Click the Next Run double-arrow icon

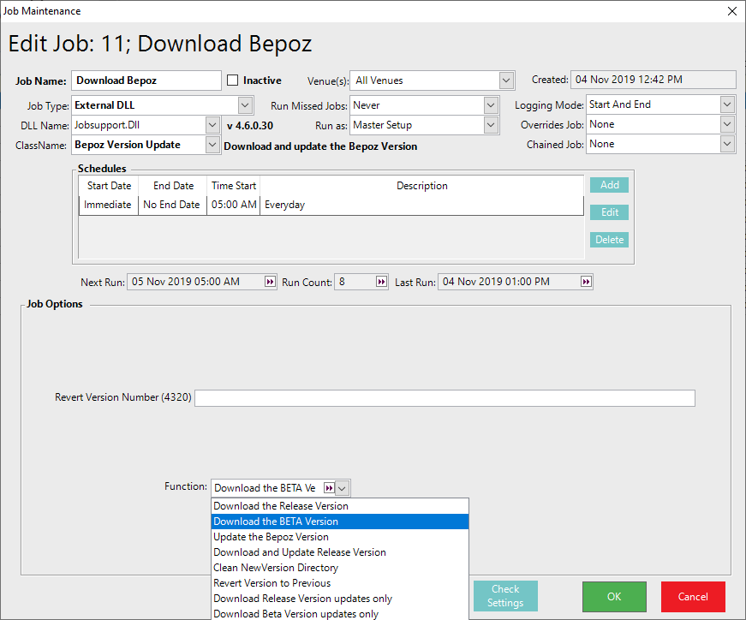click(270, 282)
